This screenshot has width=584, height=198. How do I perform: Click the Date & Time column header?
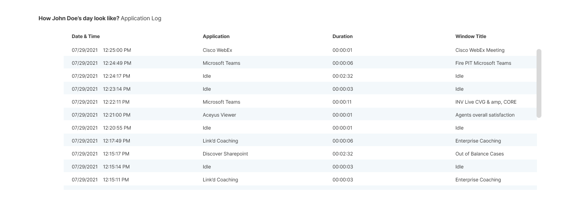86,36
